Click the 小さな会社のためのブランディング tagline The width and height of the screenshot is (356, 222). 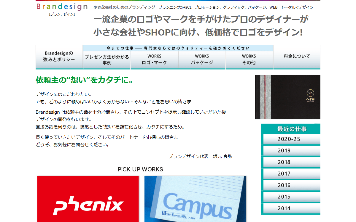tap(124, 7)
